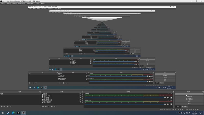
Task: Open the 麦克风/Aux mixer gear settings
Action: point(171,104)
